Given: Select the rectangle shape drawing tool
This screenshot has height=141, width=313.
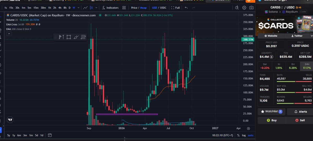Looking at the screenshot, I should pos(69,37).
